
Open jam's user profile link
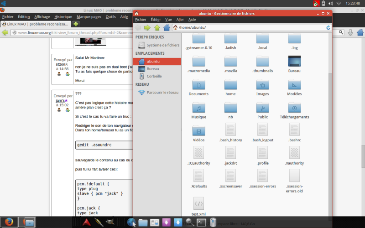tap(60, 100)
